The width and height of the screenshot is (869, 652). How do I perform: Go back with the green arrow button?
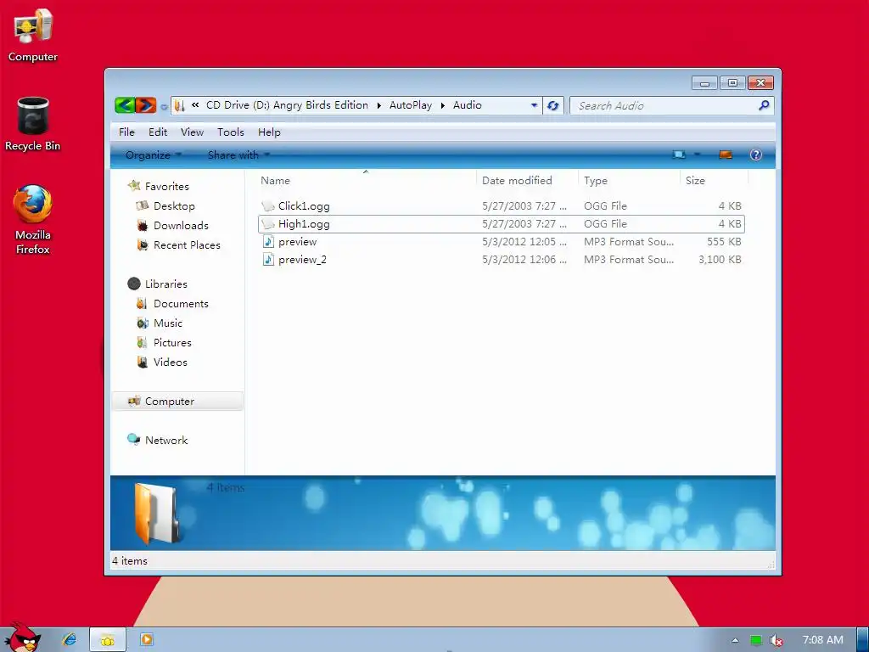126,104
